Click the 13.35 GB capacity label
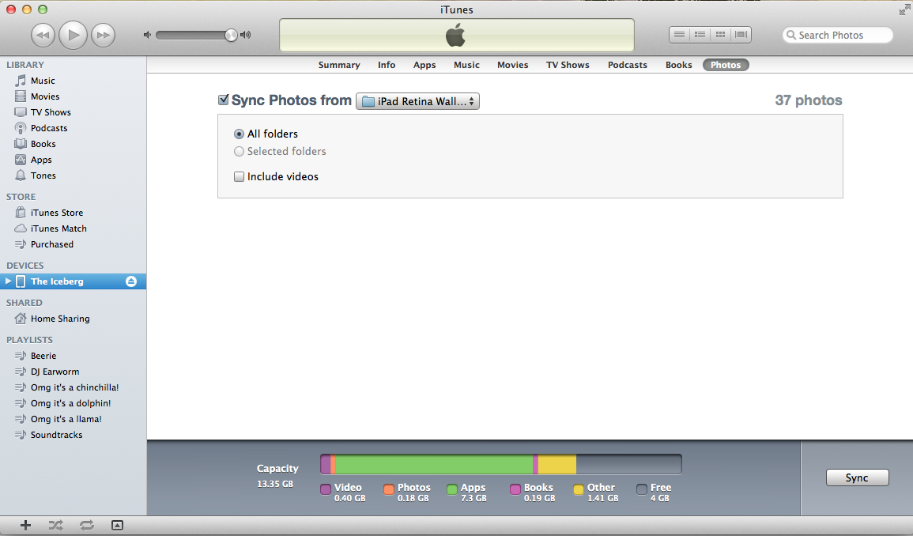The image size is (913, 536). click(x=275, y=484)
